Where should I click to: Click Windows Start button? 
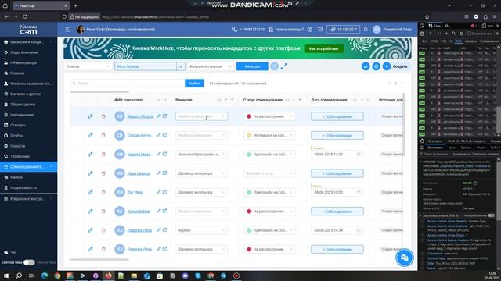point(5,276)
